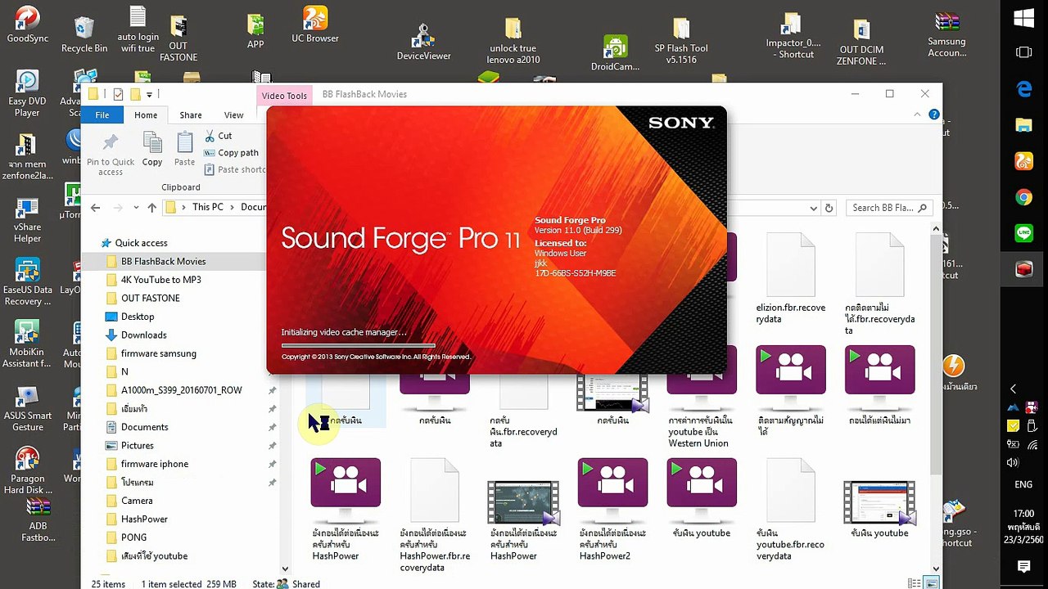This screenshot has height=589, width=1048.
Task: Select 'firmware samsung' folder in sidebar
Action: [x=159, y=353]
